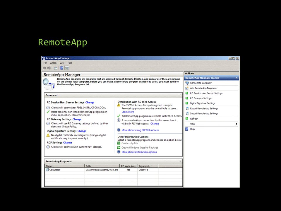
Task: Click the RD Session Host Server Settings green icon
Action: pyautogui.click(x=187, y=93)
